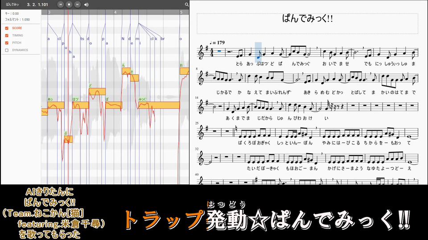Image resolution: width=428 pixels, height=240 pixels.
Task: Select the あっ note block
Action: tap(56, 105)
